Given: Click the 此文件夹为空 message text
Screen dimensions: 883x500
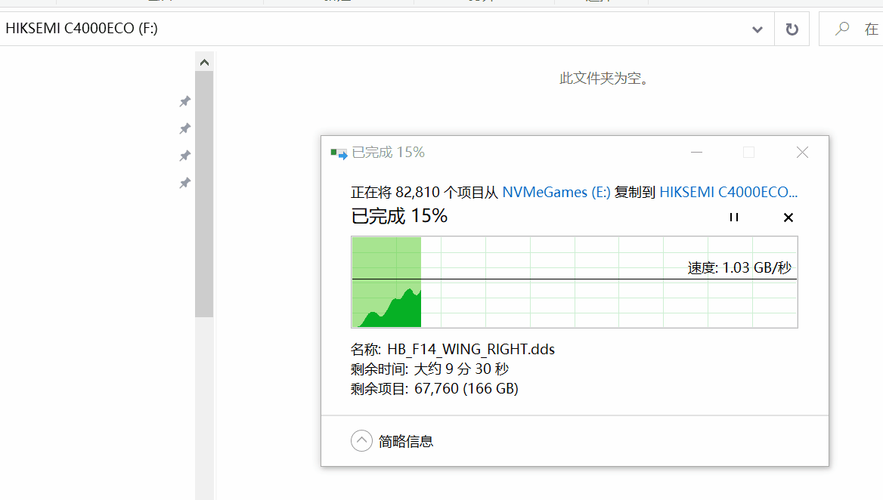Looking at the screenshot, I should (x=606, y=79).
